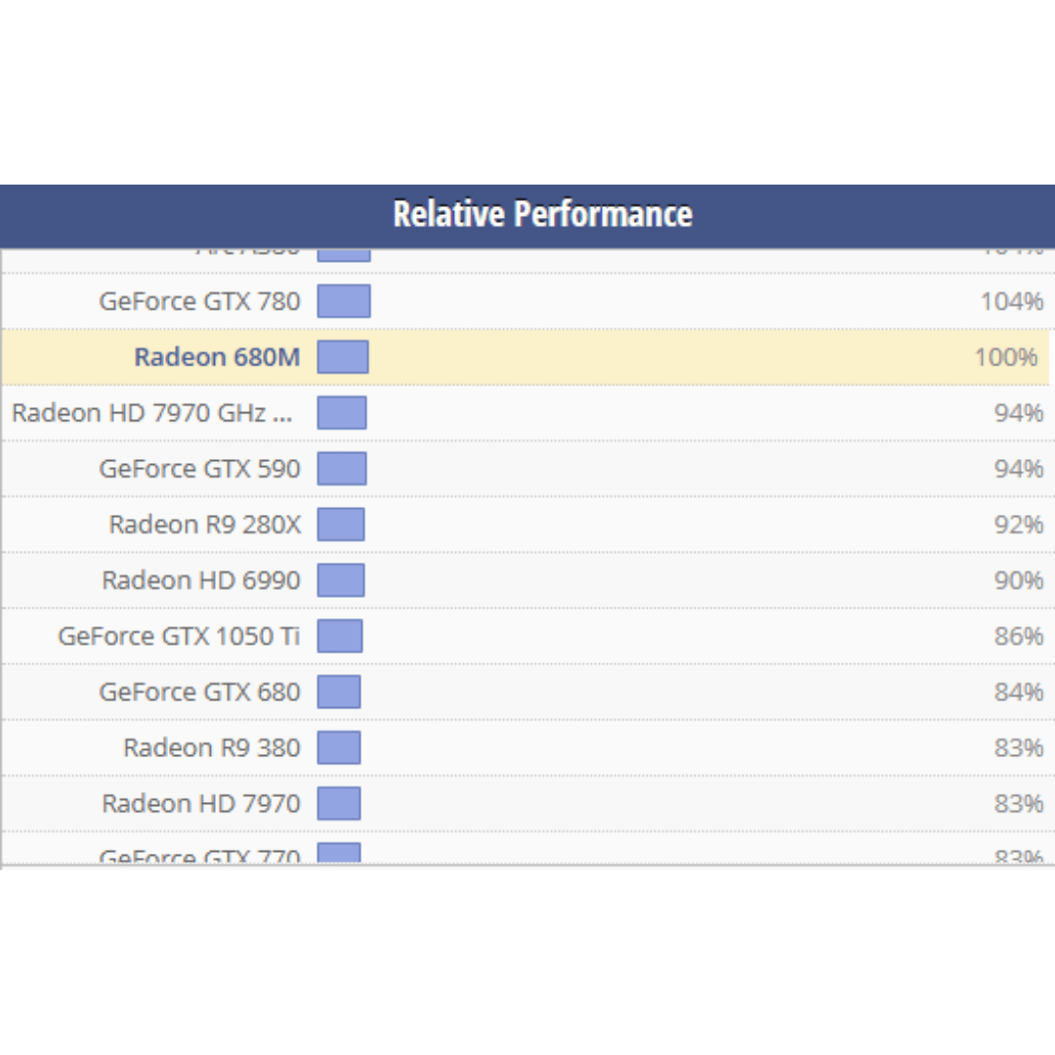This screenshot has width=1055, height=1055.
Task: Open the Radeon HD 7970 GHz link
Action: click(x=151, y=412)
